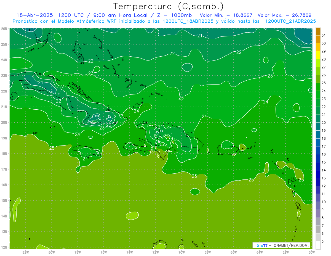
Task: Click color scale label '28'
Action: (x=324, y=59)
